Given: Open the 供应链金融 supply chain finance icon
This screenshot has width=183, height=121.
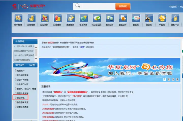Looking at the screenshot, I should (97, 18).
